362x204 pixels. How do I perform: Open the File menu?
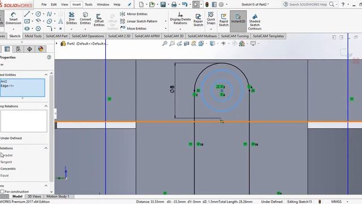click(x=44, y=5)
